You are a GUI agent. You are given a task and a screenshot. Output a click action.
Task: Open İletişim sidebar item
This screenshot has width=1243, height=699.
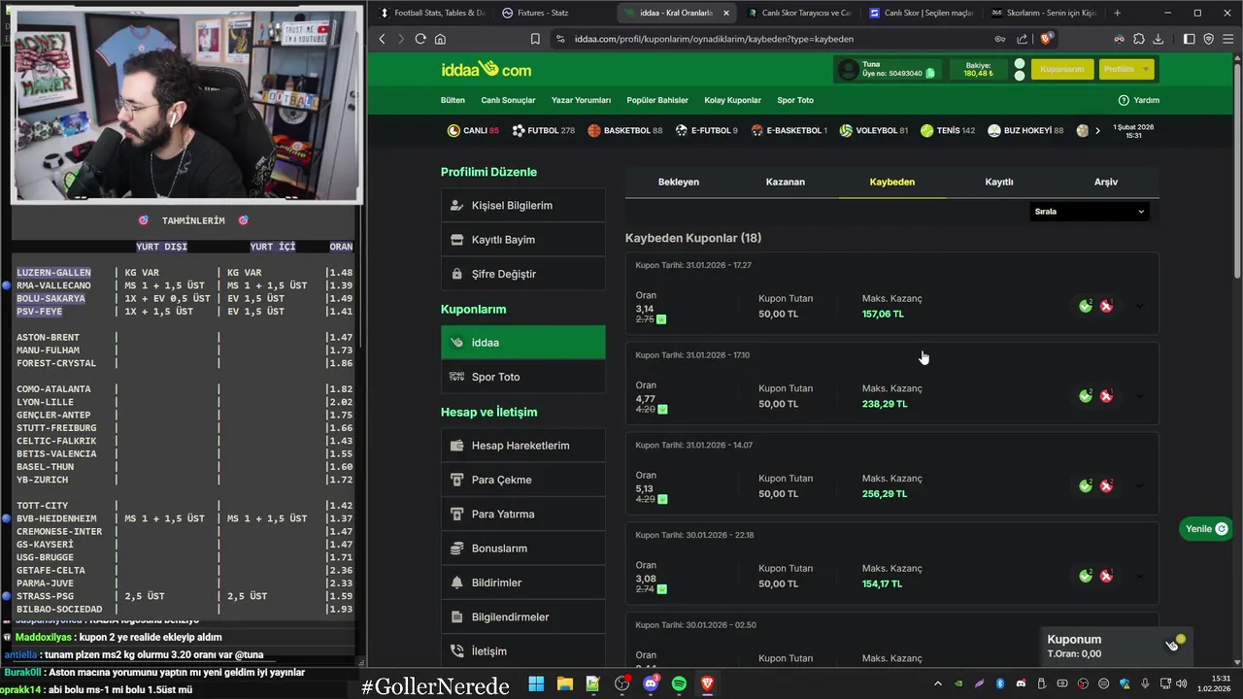tap(523, 650)
